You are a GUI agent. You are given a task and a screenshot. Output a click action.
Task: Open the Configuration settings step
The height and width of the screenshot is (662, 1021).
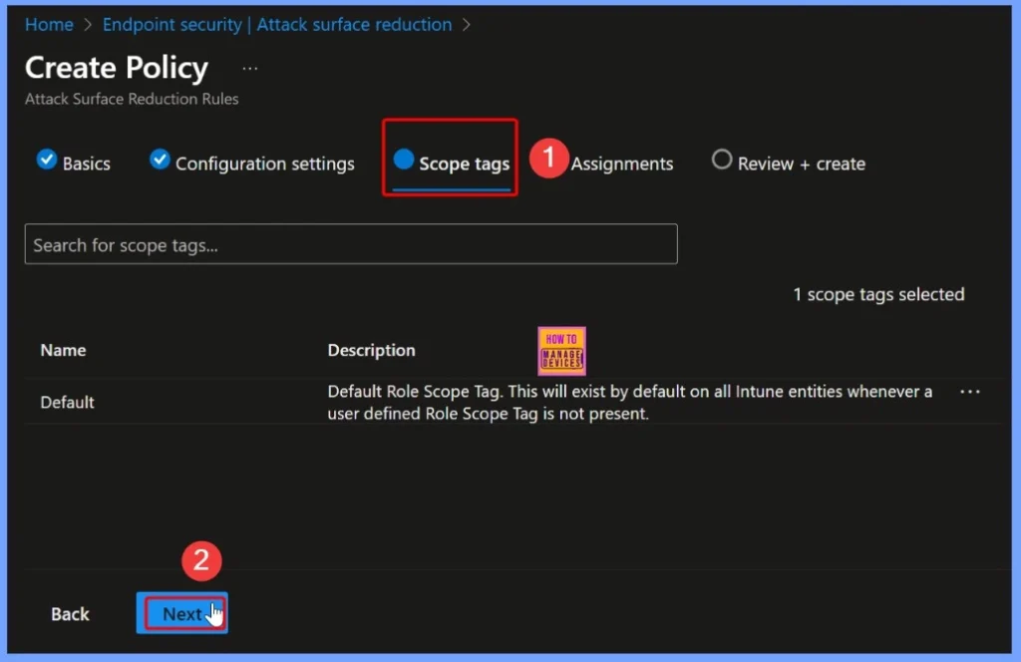tap(264, 164)
